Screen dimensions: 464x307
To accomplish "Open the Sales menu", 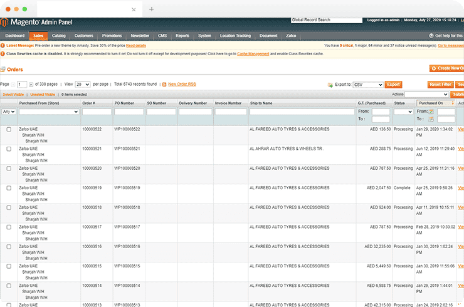I will point(38,36).
